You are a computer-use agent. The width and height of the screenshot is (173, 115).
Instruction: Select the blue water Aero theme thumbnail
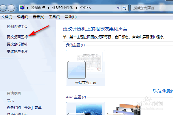[86, 109]
